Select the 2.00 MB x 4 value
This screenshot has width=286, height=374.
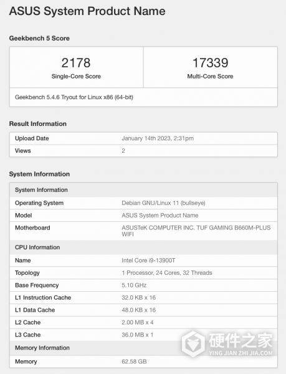point(138,322)
